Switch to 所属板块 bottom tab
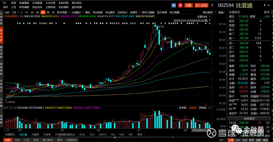The height and width of the screenshot is (142, 273). (x=71, y=140)
